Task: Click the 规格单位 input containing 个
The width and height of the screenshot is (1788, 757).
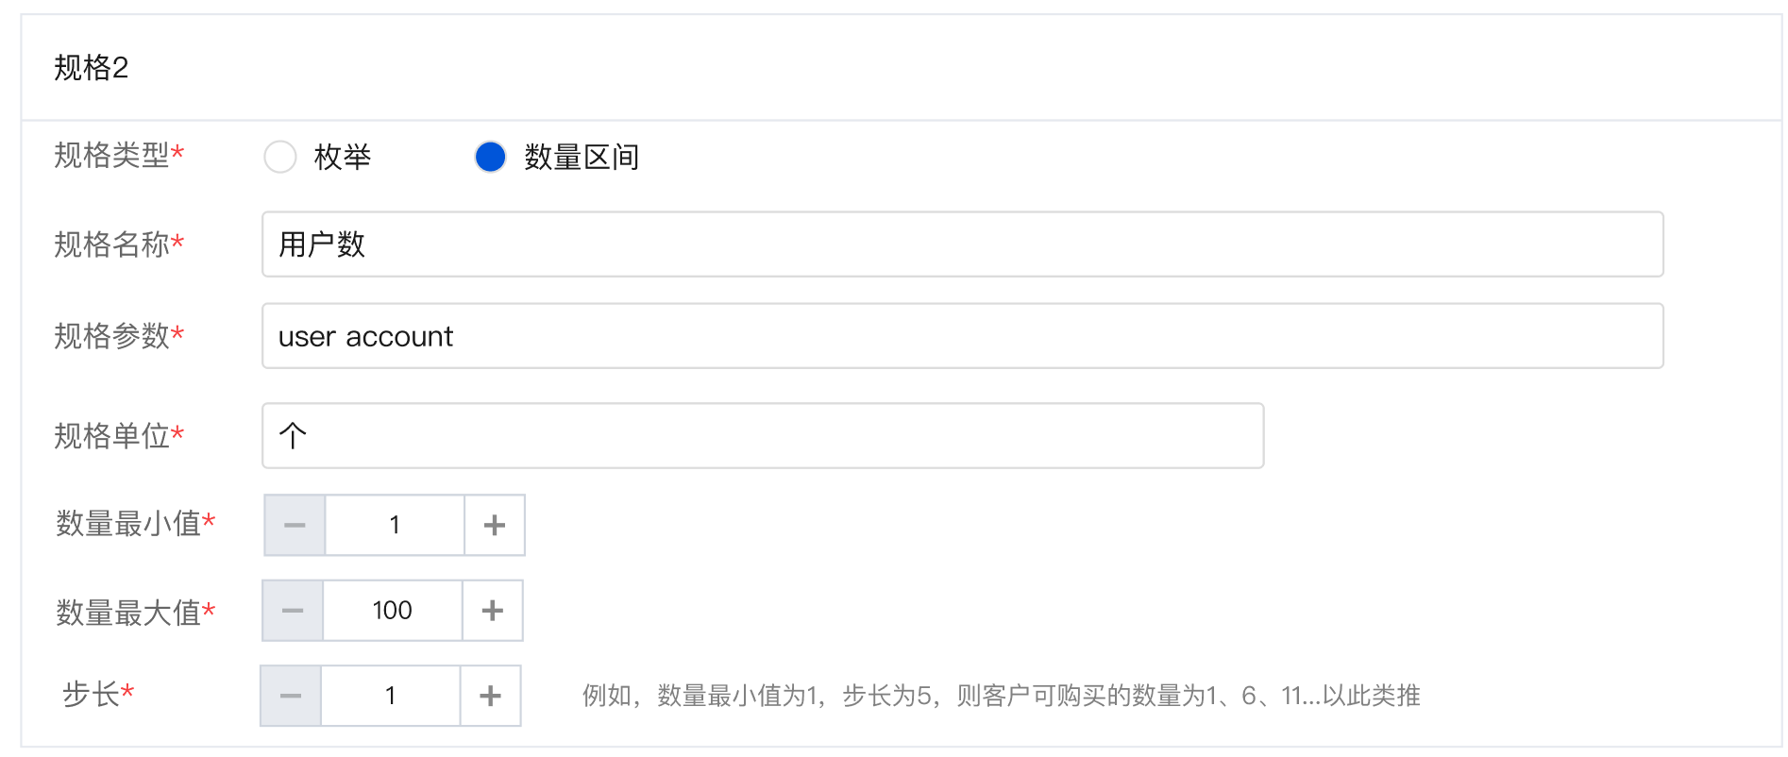Action: pyautogui.click(x=762, y=435)
